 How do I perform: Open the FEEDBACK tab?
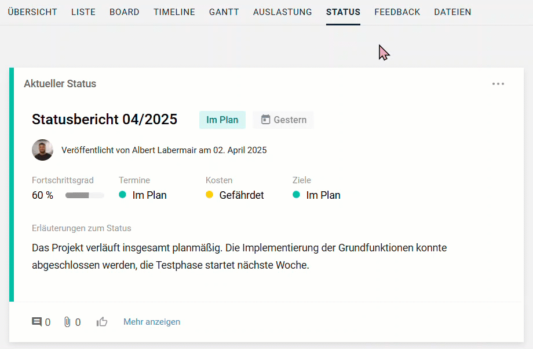pyautogui.click(x=397, y=12)
